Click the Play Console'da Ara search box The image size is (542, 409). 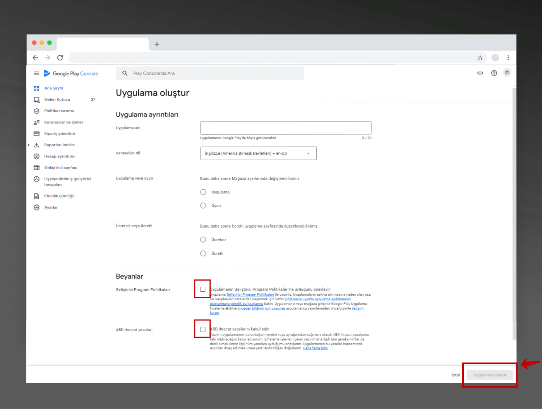click(210, 73)
